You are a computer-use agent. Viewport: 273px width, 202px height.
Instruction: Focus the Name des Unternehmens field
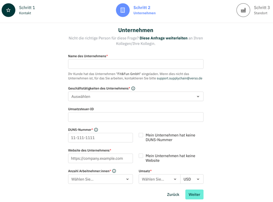(136, 64)
